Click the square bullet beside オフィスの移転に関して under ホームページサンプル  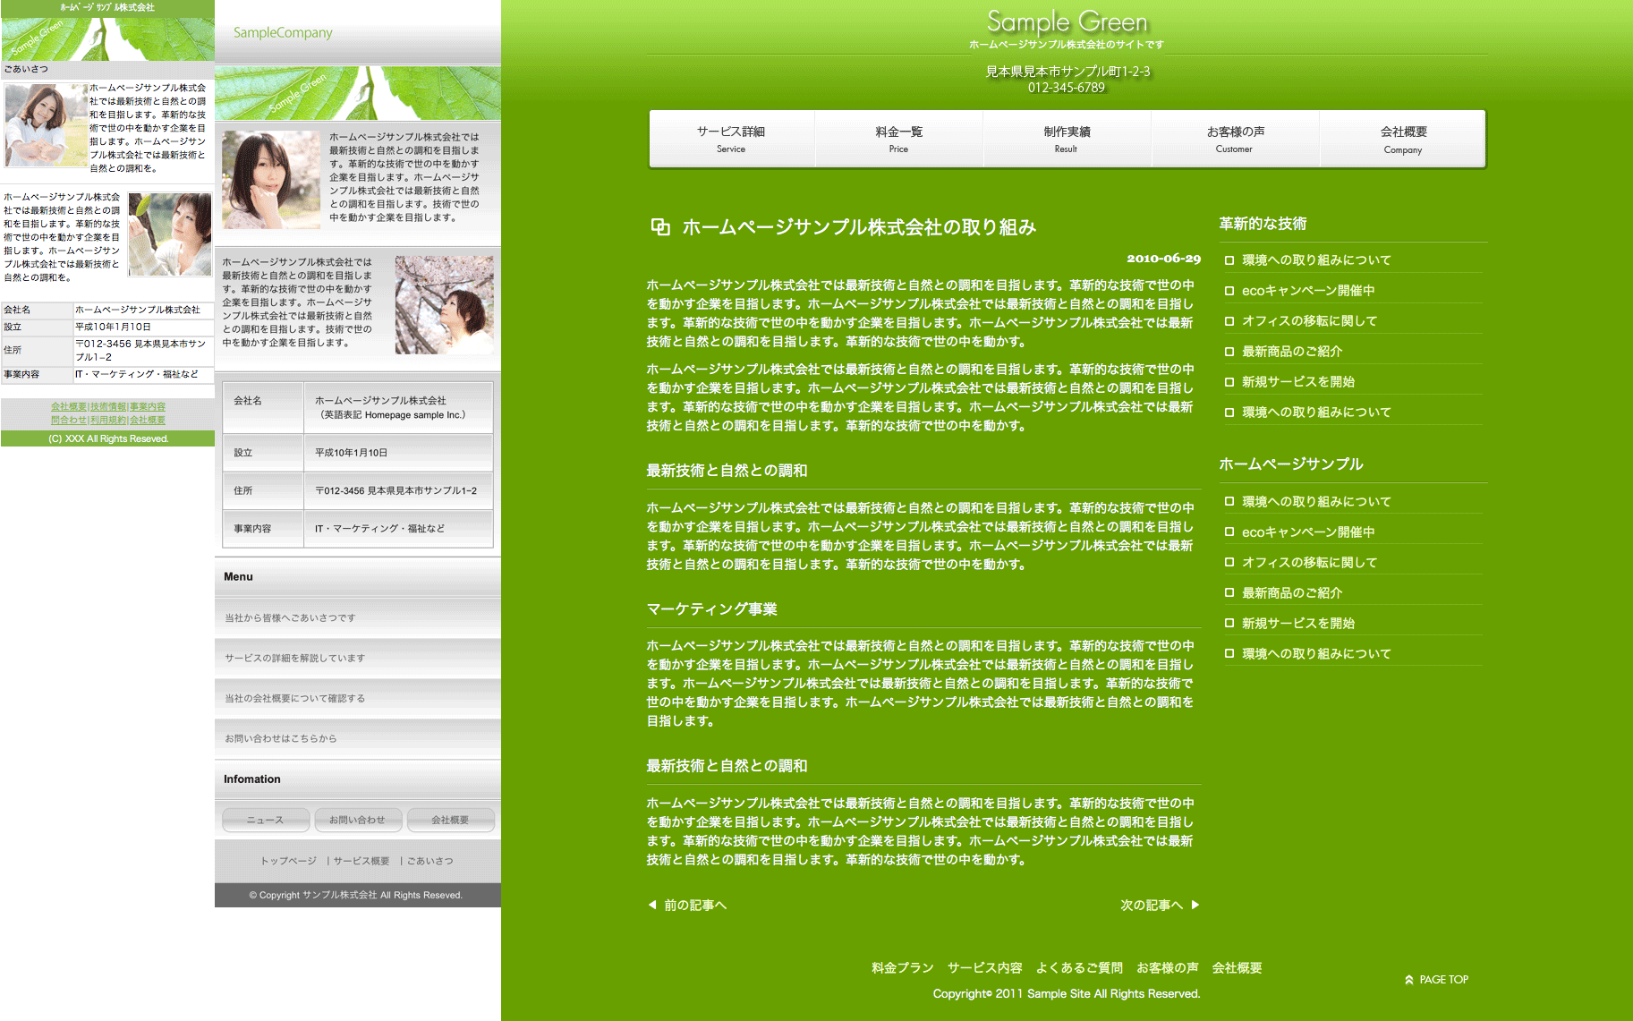tap(1229, 563)
